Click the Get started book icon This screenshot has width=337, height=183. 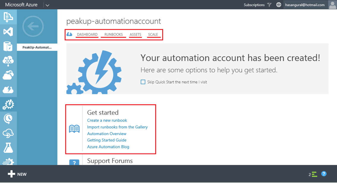pos(74,129)
